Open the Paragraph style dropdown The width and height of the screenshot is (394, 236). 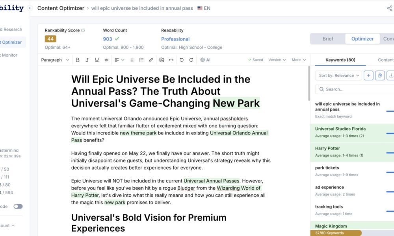(x=55, y=60)
